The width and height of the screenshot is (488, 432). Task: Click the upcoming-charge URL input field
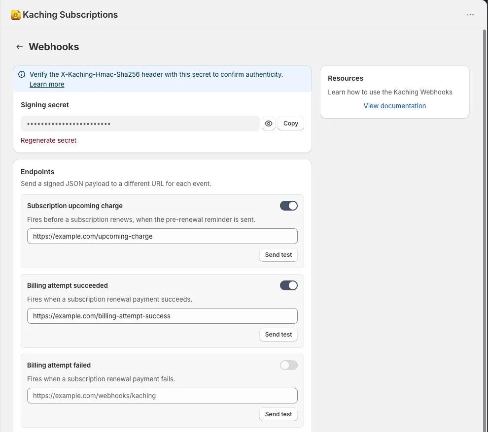pos(162,236)
